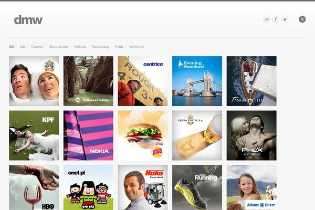Image resolution: width=315 pixels, height=210 pixels.
Task: Open the skiers faces thumbnail
Action: 34,81
